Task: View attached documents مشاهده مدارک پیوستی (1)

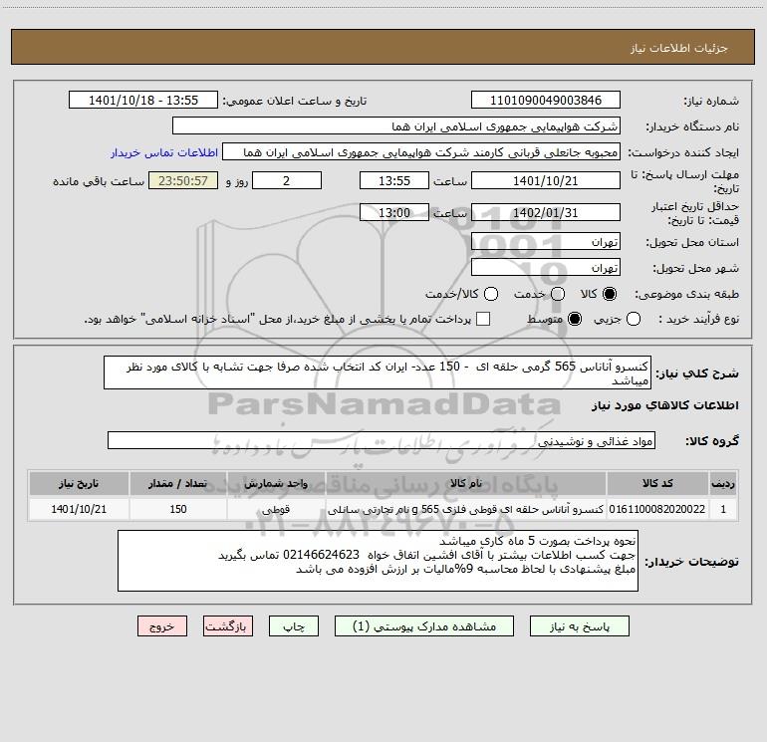Action: tap(424, 626)
